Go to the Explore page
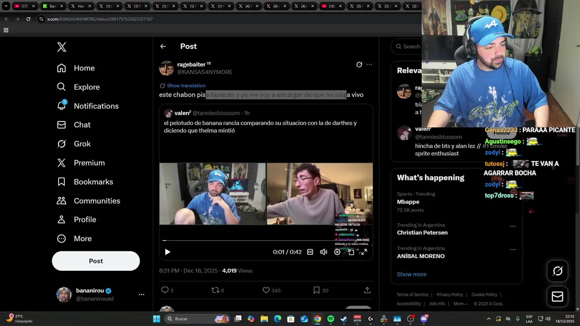Image resolution: width=580 pixels, height=326 pixels. point(78,87)
